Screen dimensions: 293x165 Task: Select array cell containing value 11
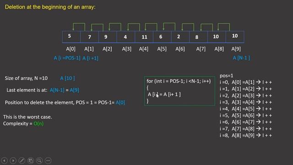pos(144,37)
